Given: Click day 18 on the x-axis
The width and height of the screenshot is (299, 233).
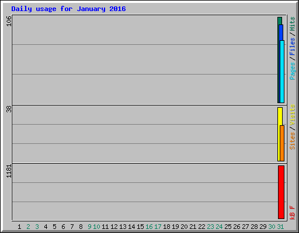Looking at the screenshot, I should (166, 227).
